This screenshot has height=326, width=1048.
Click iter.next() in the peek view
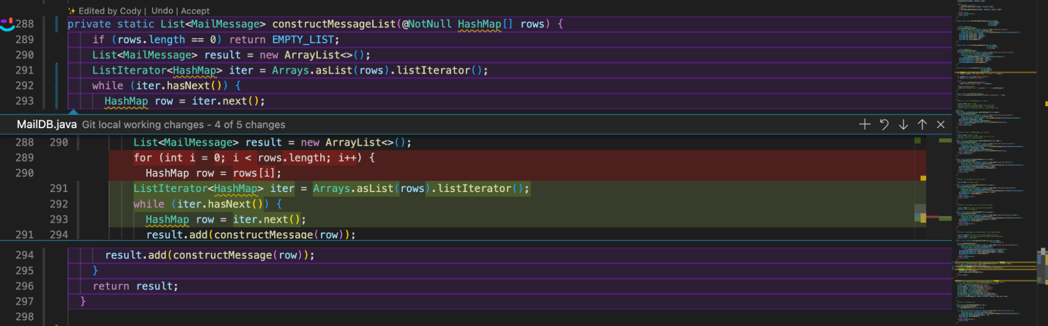[x=266, y=220]
